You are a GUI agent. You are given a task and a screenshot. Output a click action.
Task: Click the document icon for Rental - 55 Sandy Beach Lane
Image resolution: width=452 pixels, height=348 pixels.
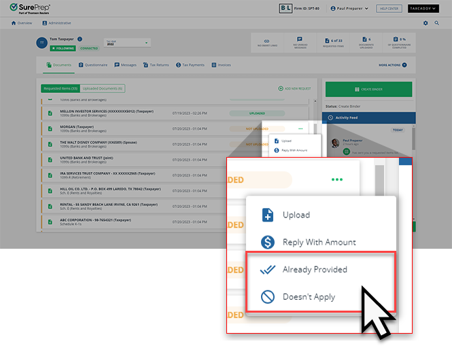click(x=50, y=207)
